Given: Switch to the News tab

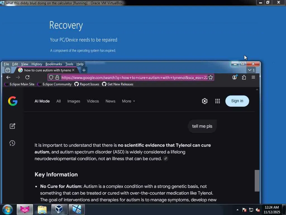Looking at the screenshot, I should (110, 101).
